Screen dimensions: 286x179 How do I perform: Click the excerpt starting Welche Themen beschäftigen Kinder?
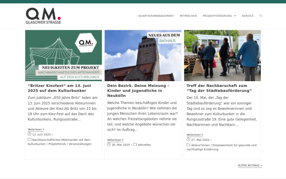click(142, 116)
